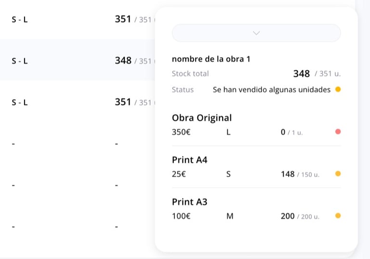Click the '0 / 1 u.' stock count

291,132
